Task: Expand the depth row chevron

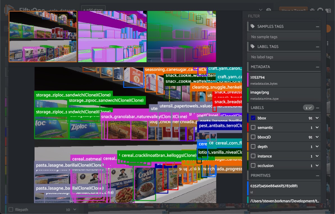Action: tap(317, 147)
